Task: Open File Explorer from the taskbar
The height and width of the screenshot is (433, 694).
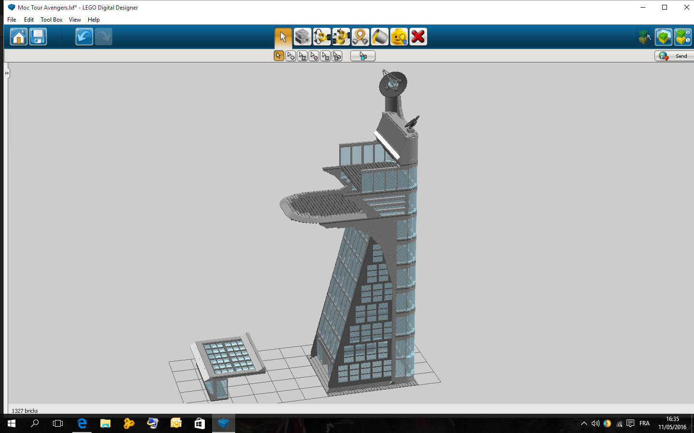Action: 105,423
